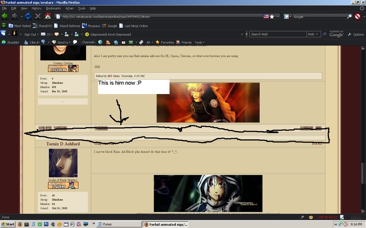366x228 pixels.
Task: Open the Sign Out dropdown menu
Action: (x=31, y=35)
